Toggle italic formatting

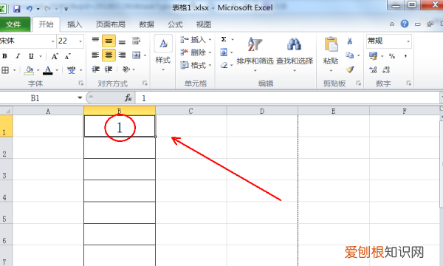(18, 56)
